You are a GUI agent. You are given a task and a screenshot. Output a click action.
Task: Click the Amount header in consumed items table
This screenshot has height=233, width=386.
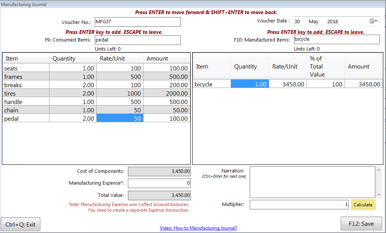pyautogui.click(x=167, y=59)
